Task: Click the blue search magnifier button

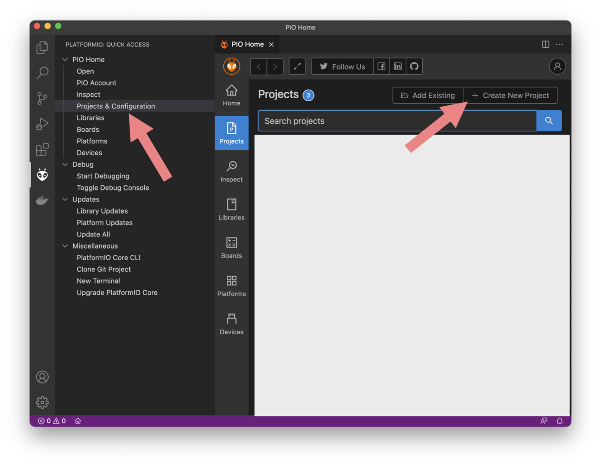Action: point(549,121)
